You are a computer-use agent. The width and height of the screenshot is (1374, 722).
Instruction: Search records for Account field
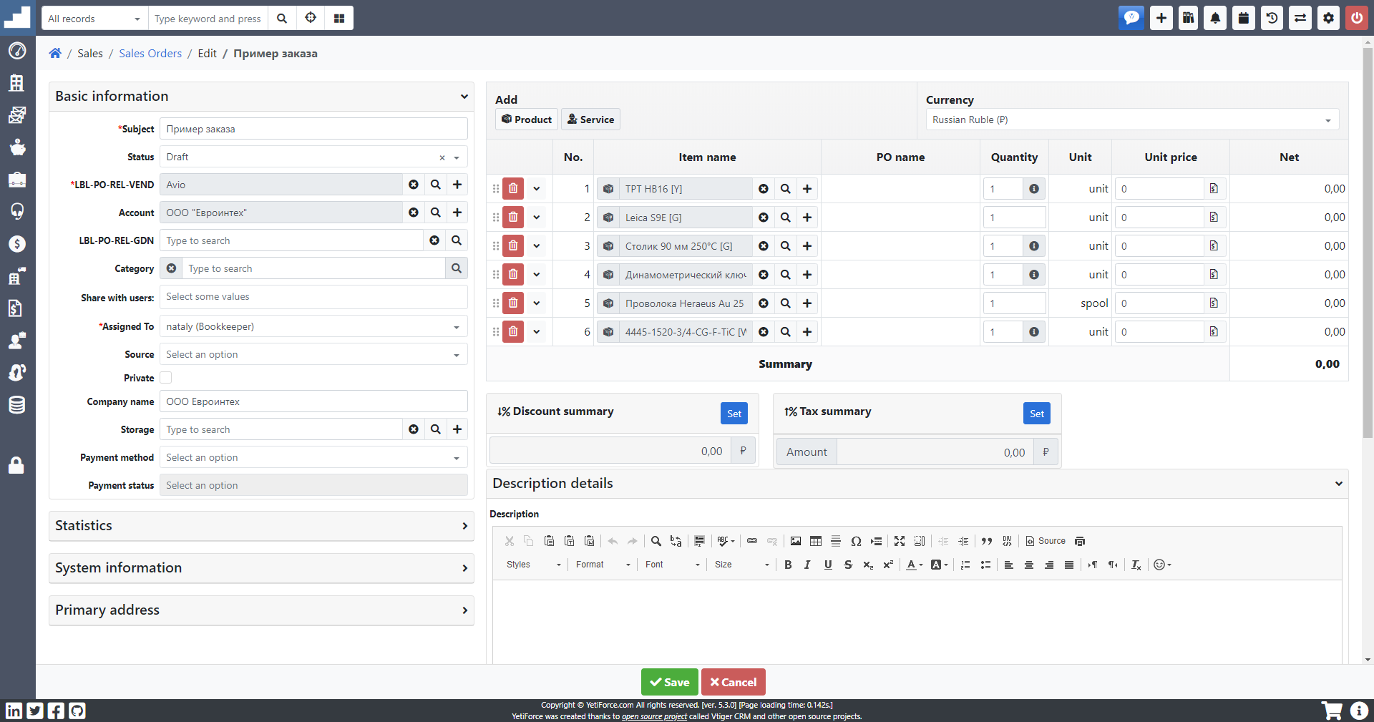pyautogui.click(x=435, y=213)
